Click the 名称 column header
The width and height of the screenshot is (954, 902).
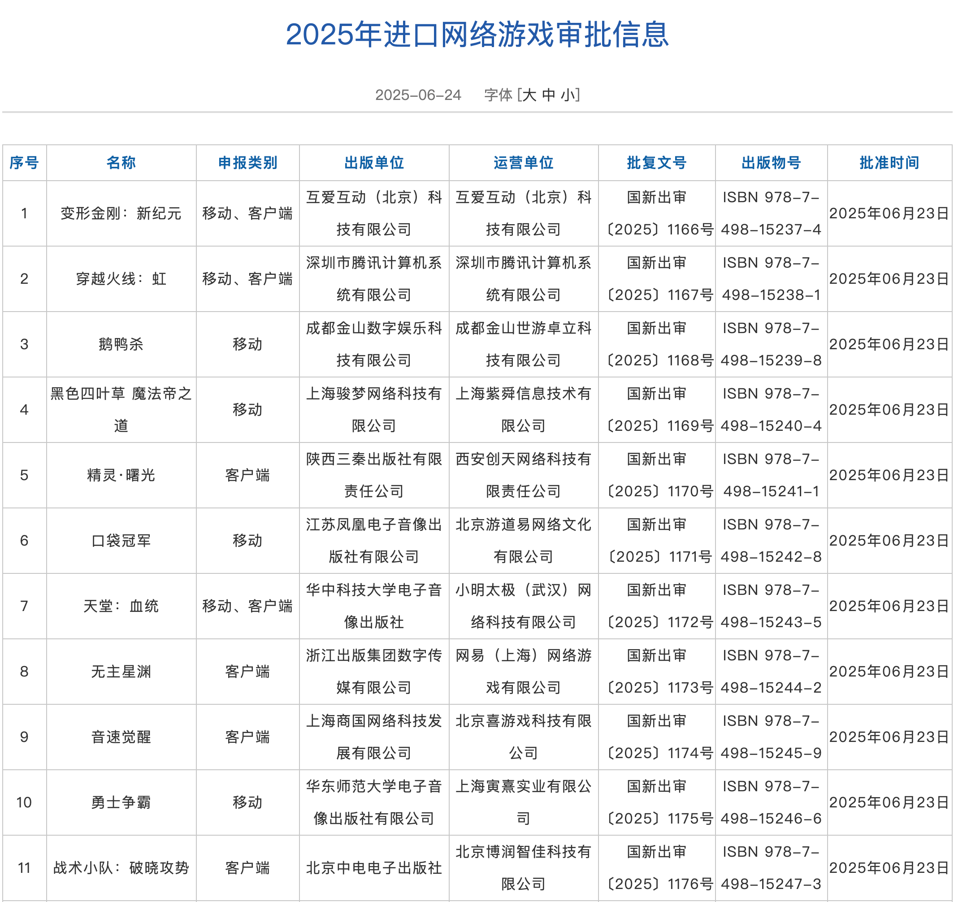121,163
